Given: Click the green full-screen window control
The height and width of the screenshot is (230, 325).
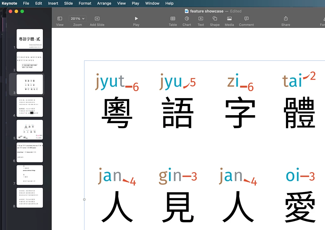Looking at the screenshot, I should pyautogui.click(x=22, y=11).
